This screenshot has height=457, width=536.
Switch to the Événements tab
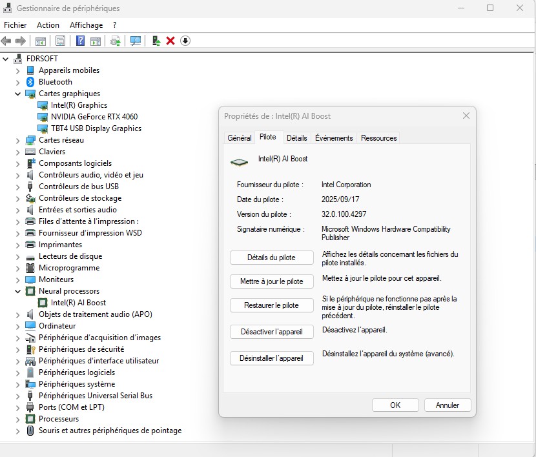(x=334, y=138)
